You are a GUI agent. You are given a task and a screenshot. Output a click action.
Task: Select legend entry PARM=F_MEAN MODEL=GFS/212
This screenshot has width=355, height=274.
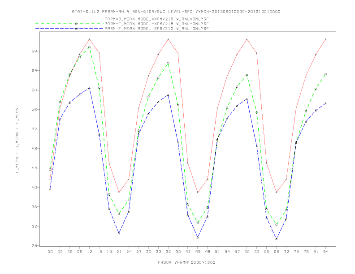click(x=156, y=29)
